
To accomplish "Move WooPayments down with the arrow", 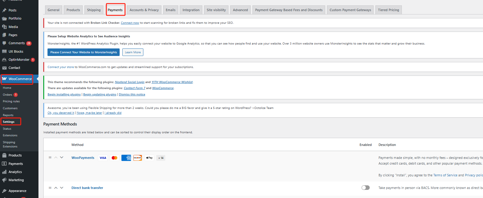I will pos(62,158).
